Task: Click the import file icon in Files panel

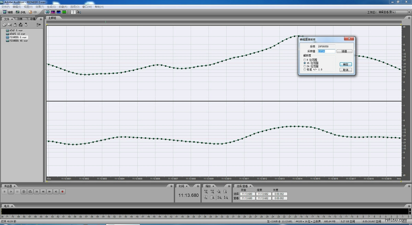Action: [x=5, y=25]
